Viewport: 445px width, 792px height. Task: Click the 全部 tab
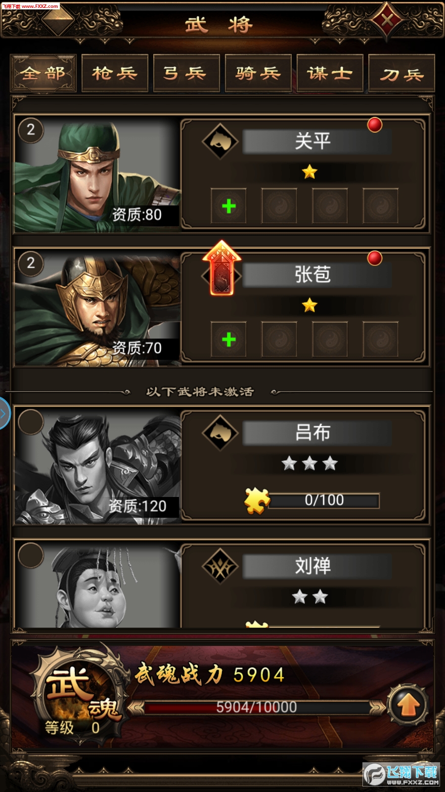click(x=43, y=73)
